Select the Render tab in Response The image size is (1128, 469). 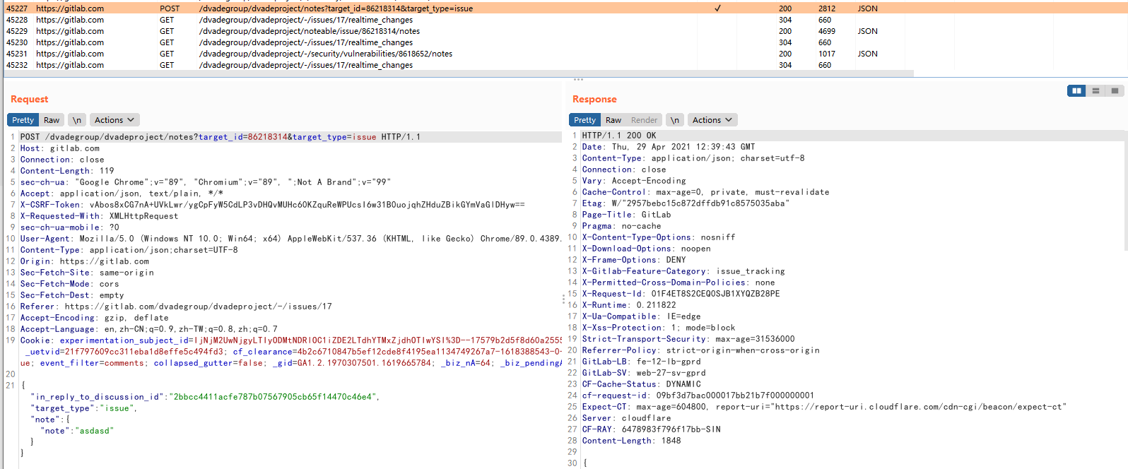(644, 120)
